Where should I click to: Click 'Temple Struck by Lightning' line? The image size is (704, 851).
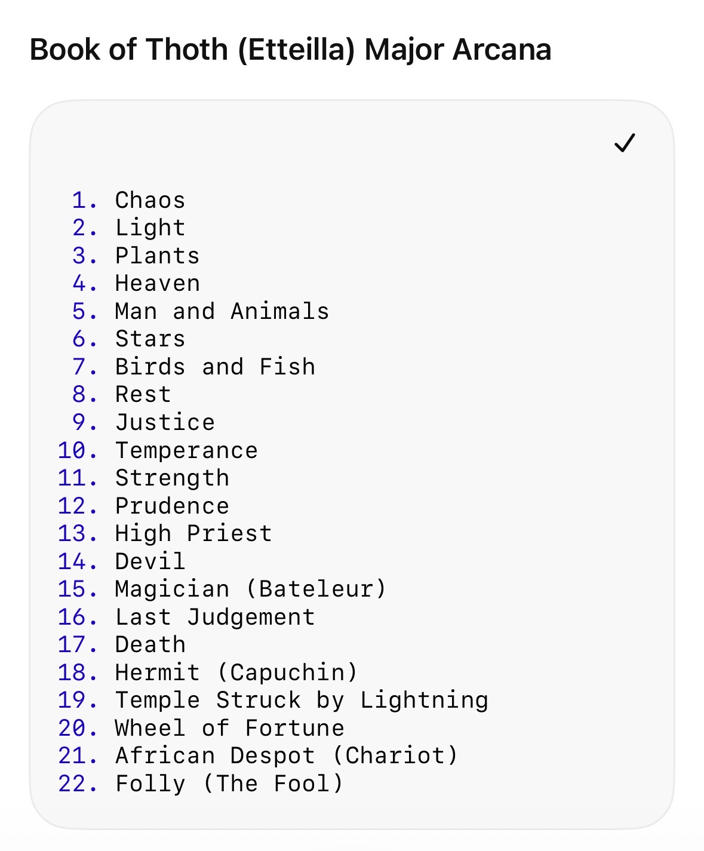[x=302, y=701]
